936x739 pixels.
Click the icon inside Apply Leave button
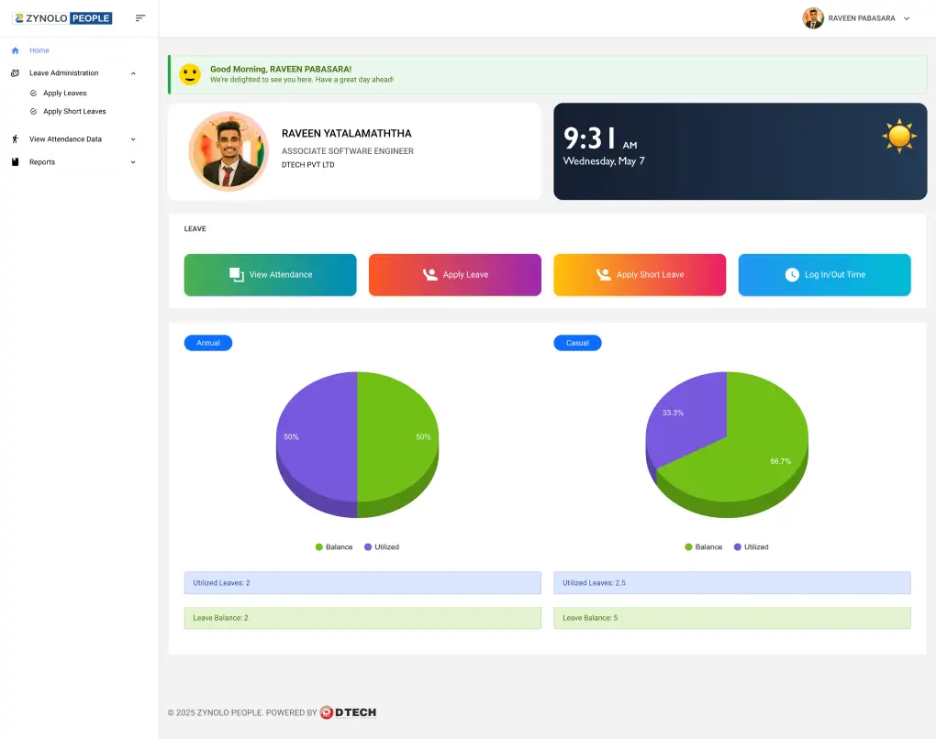pyautogui.click(x=429, y=274)
